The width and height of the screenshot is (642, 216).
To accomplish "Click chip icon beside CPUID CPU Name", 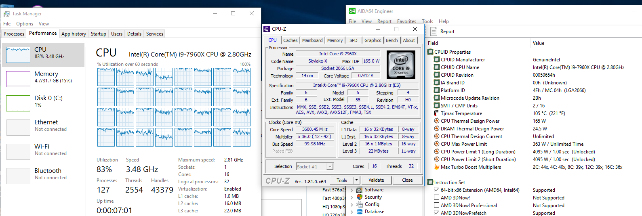I will [x=437, y=67].
